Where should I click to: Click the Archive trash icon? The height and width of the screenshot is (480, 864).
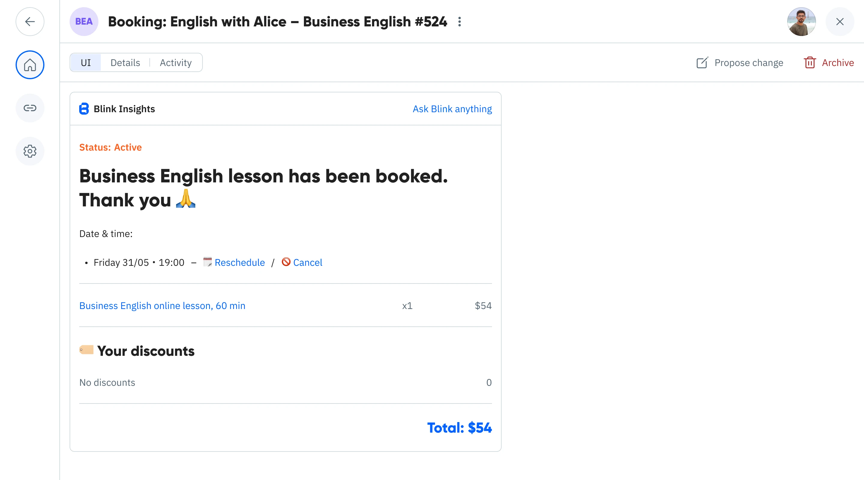click(810, 63)
